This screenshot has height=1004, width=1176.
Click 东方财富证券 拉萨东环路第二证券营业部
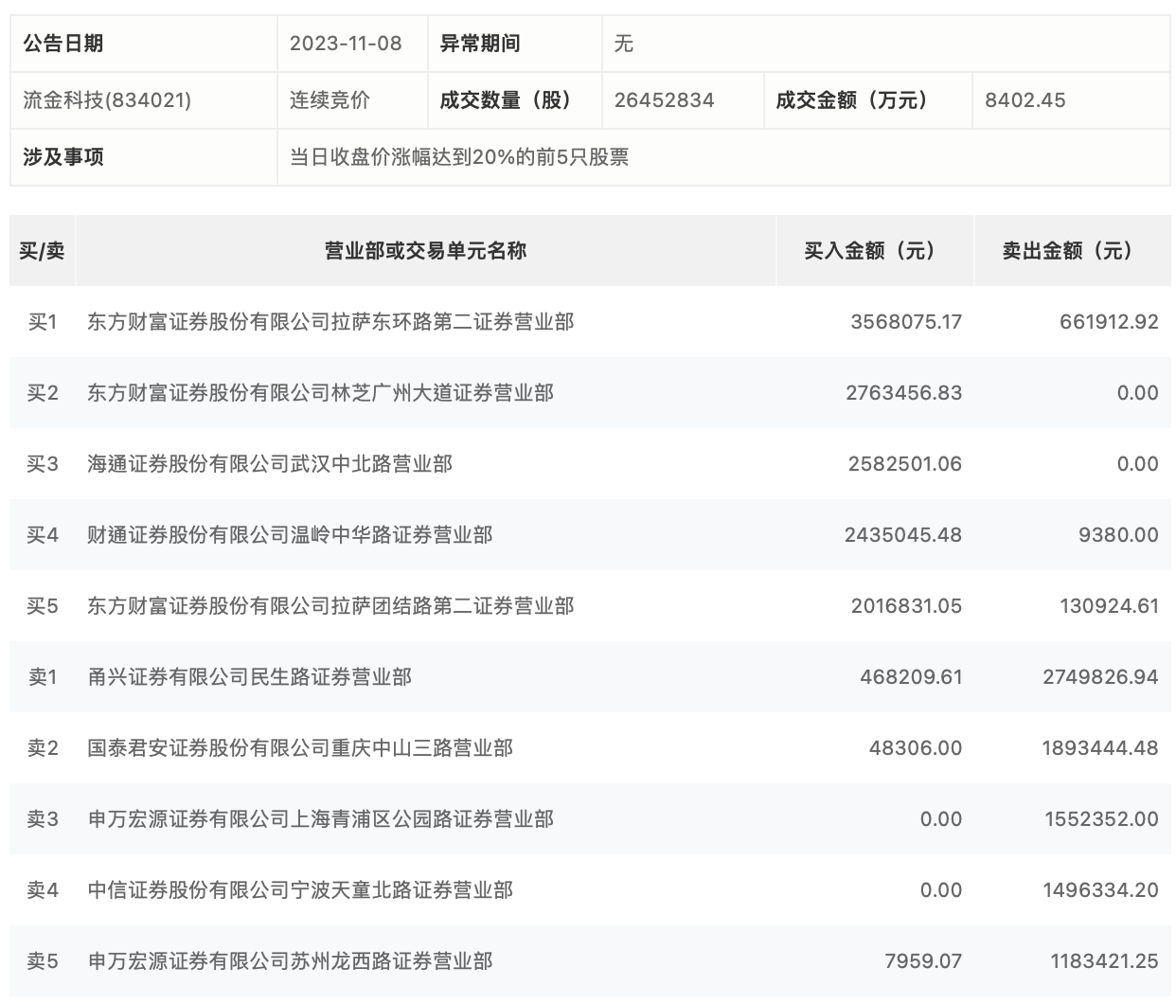click(330, 322)
